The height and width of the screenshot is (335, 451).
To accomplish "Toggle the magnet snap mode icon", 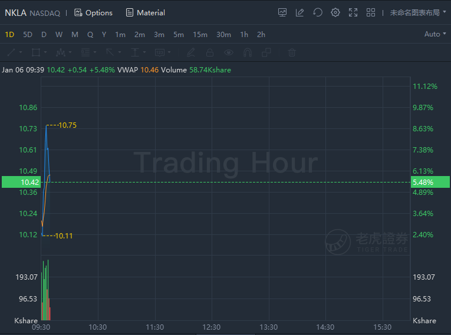I will [248, 52].
